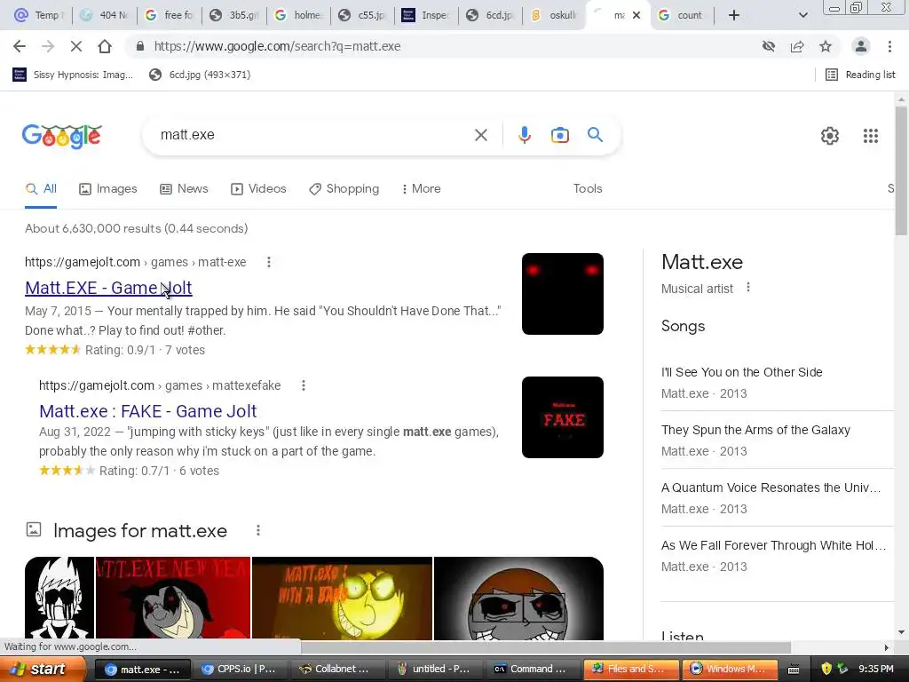Switch to the Shopping results tab

coord(344,188)
